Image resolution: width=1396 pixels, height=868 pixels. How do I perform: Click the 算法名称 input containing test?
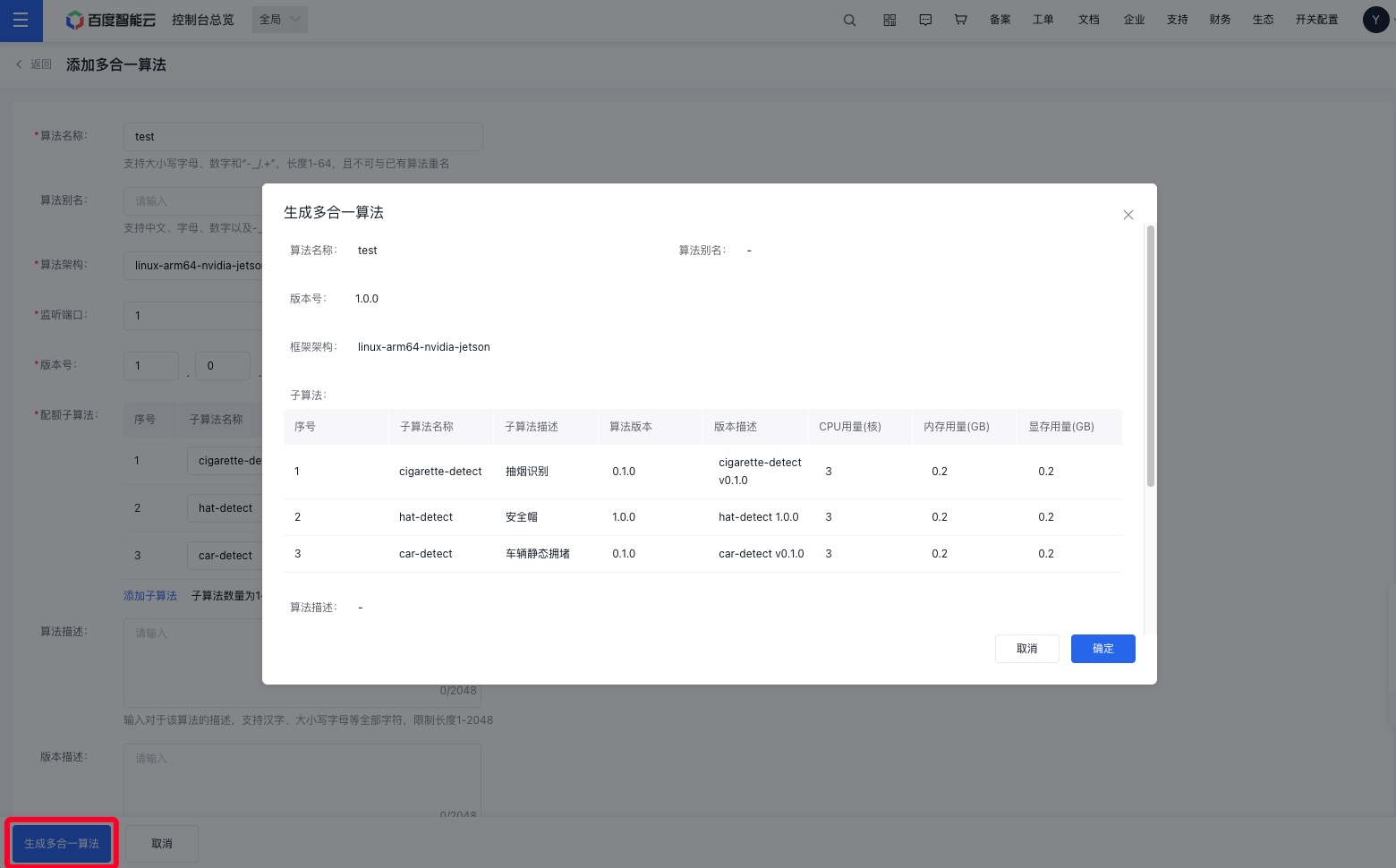coord(302,137)
